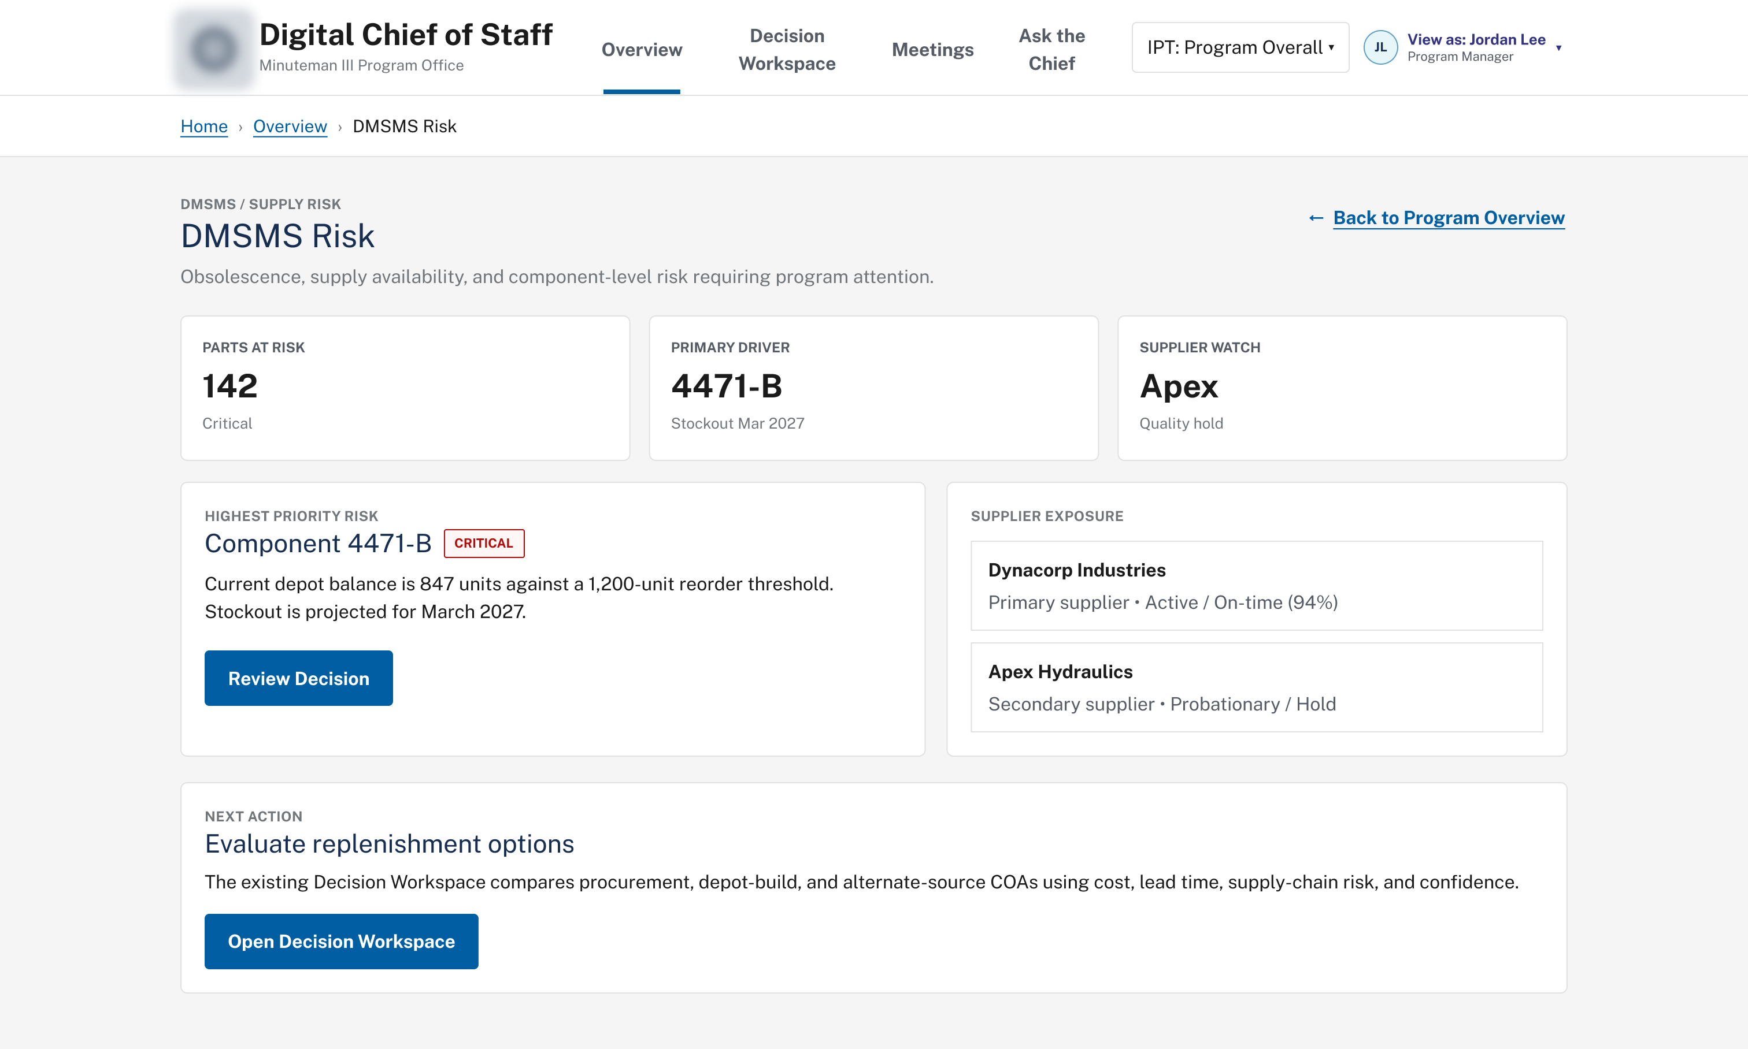
Task: Select the Supplier Watch Apex card
Action: pyautogui.click(x=1342, y=388)
